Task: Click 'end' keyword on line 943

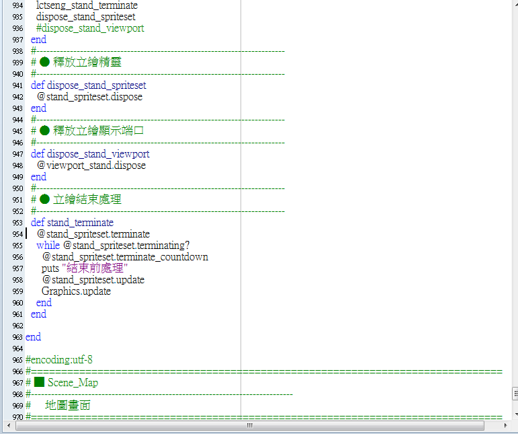Action: coord(38,108)
